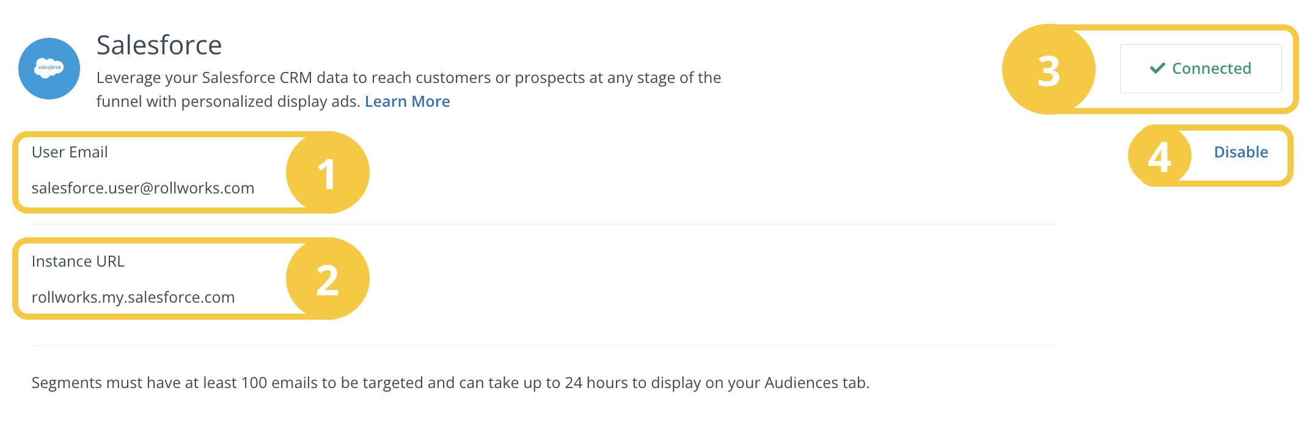
Task: Click the yellow number 3 badge
Action: [1049, 70]
